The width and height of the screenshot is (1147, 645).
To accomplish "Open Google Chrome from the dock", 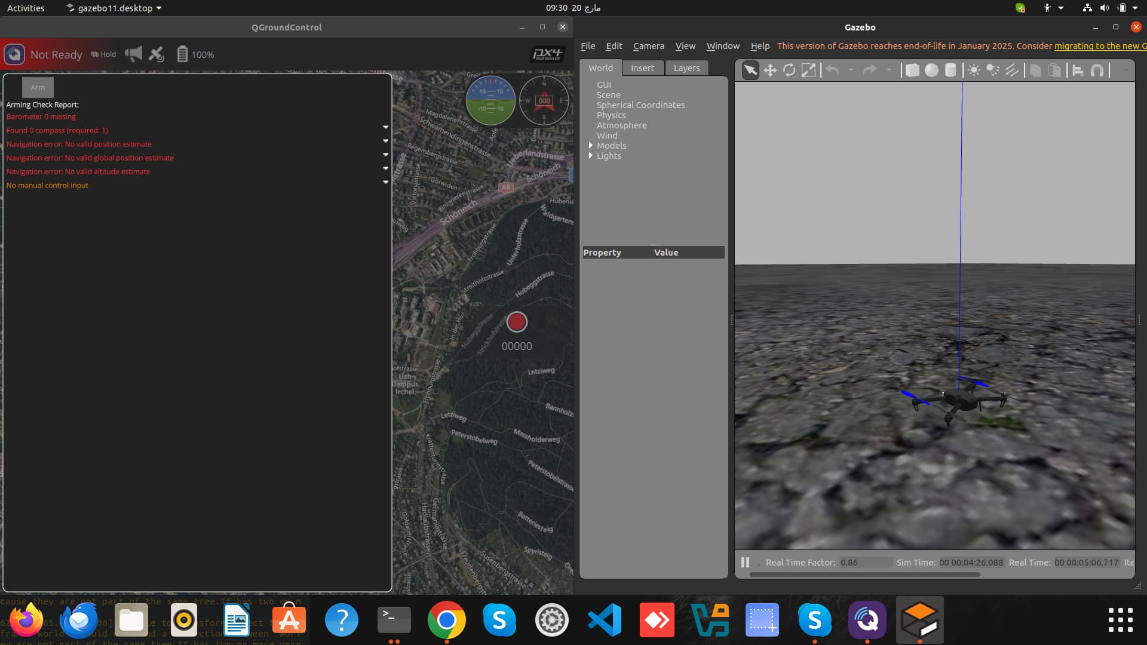I will (x=446, y=620).
